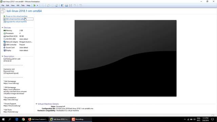The image size is (217, 122).
Task: Switch to VMware kali-linux taskbar button
Action: [x=59, y=119]
